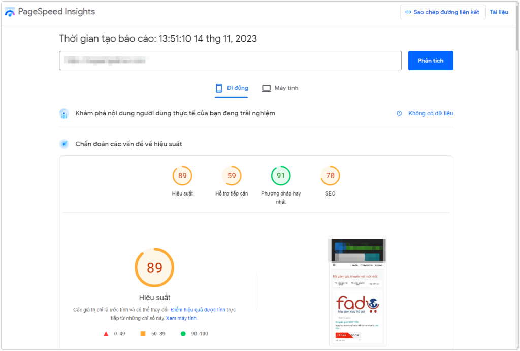This screenshot has width=520, height=351.
Task: Click the PageSpeed Insights logo icon
Action: [10, 12]
